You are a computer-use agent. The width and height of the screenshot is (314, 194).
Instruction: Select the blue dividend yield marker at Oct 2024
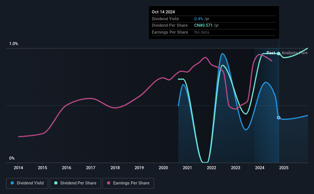(x=278, y=118)
